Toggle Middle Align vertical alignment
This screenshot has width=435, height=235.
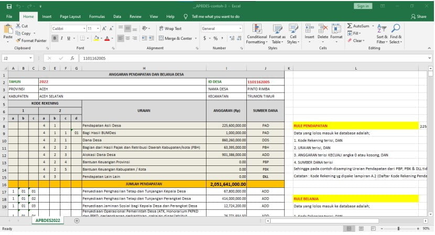pos(127,28)
